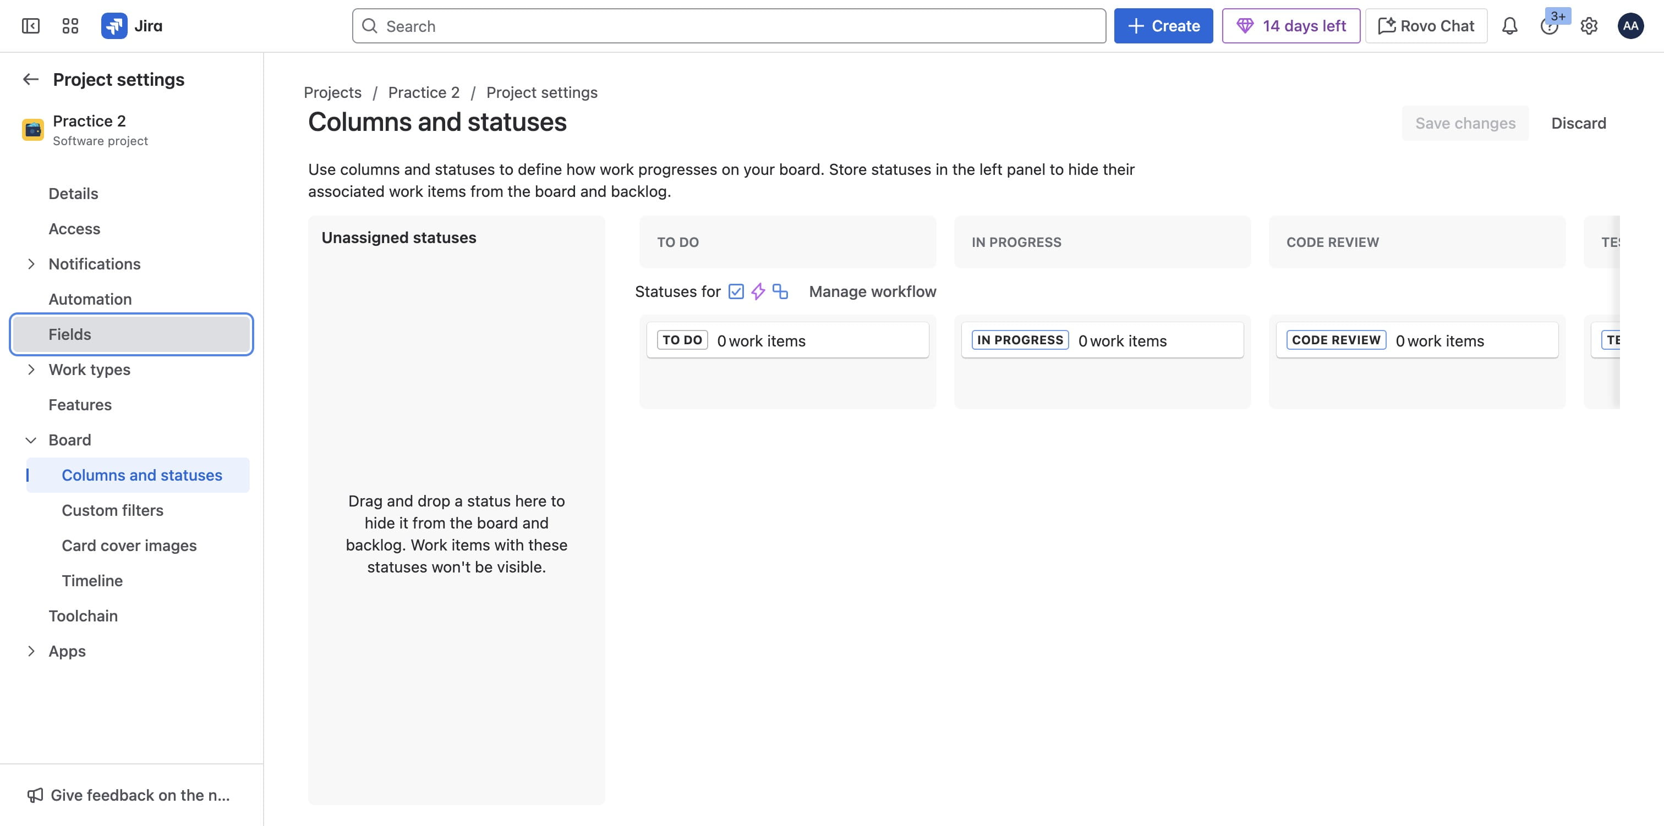This screenshot has width=1664, height=826.
Task: Collapse the Board section
Action: [30, 440]
